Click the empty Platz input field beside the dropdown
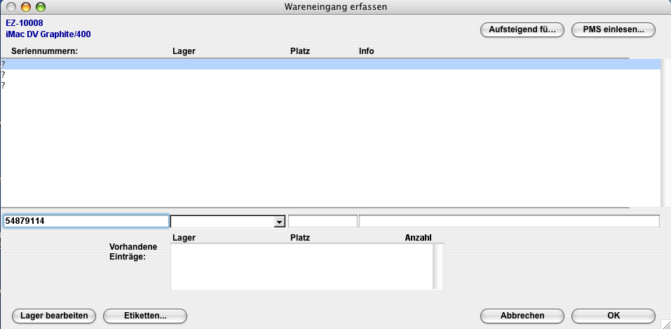Screen dimensions: 671x329 coord(323,222)
